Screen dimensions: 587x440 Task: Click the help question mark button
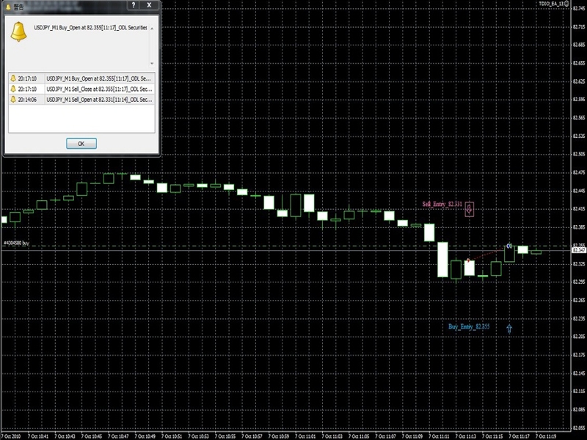point(134,5)
